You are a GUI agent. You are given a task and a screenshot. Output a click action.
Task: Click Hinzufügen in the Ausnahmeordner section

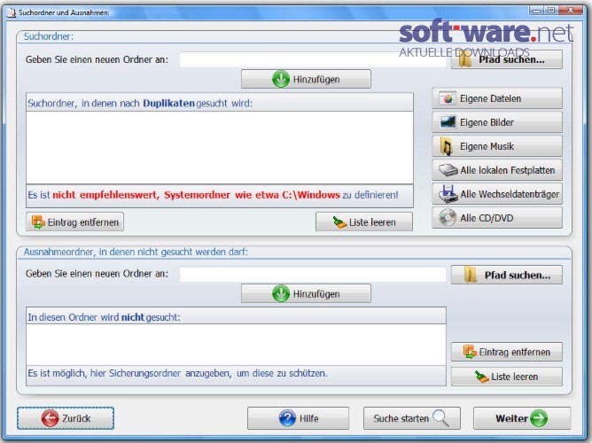click(x=306, y=293)
